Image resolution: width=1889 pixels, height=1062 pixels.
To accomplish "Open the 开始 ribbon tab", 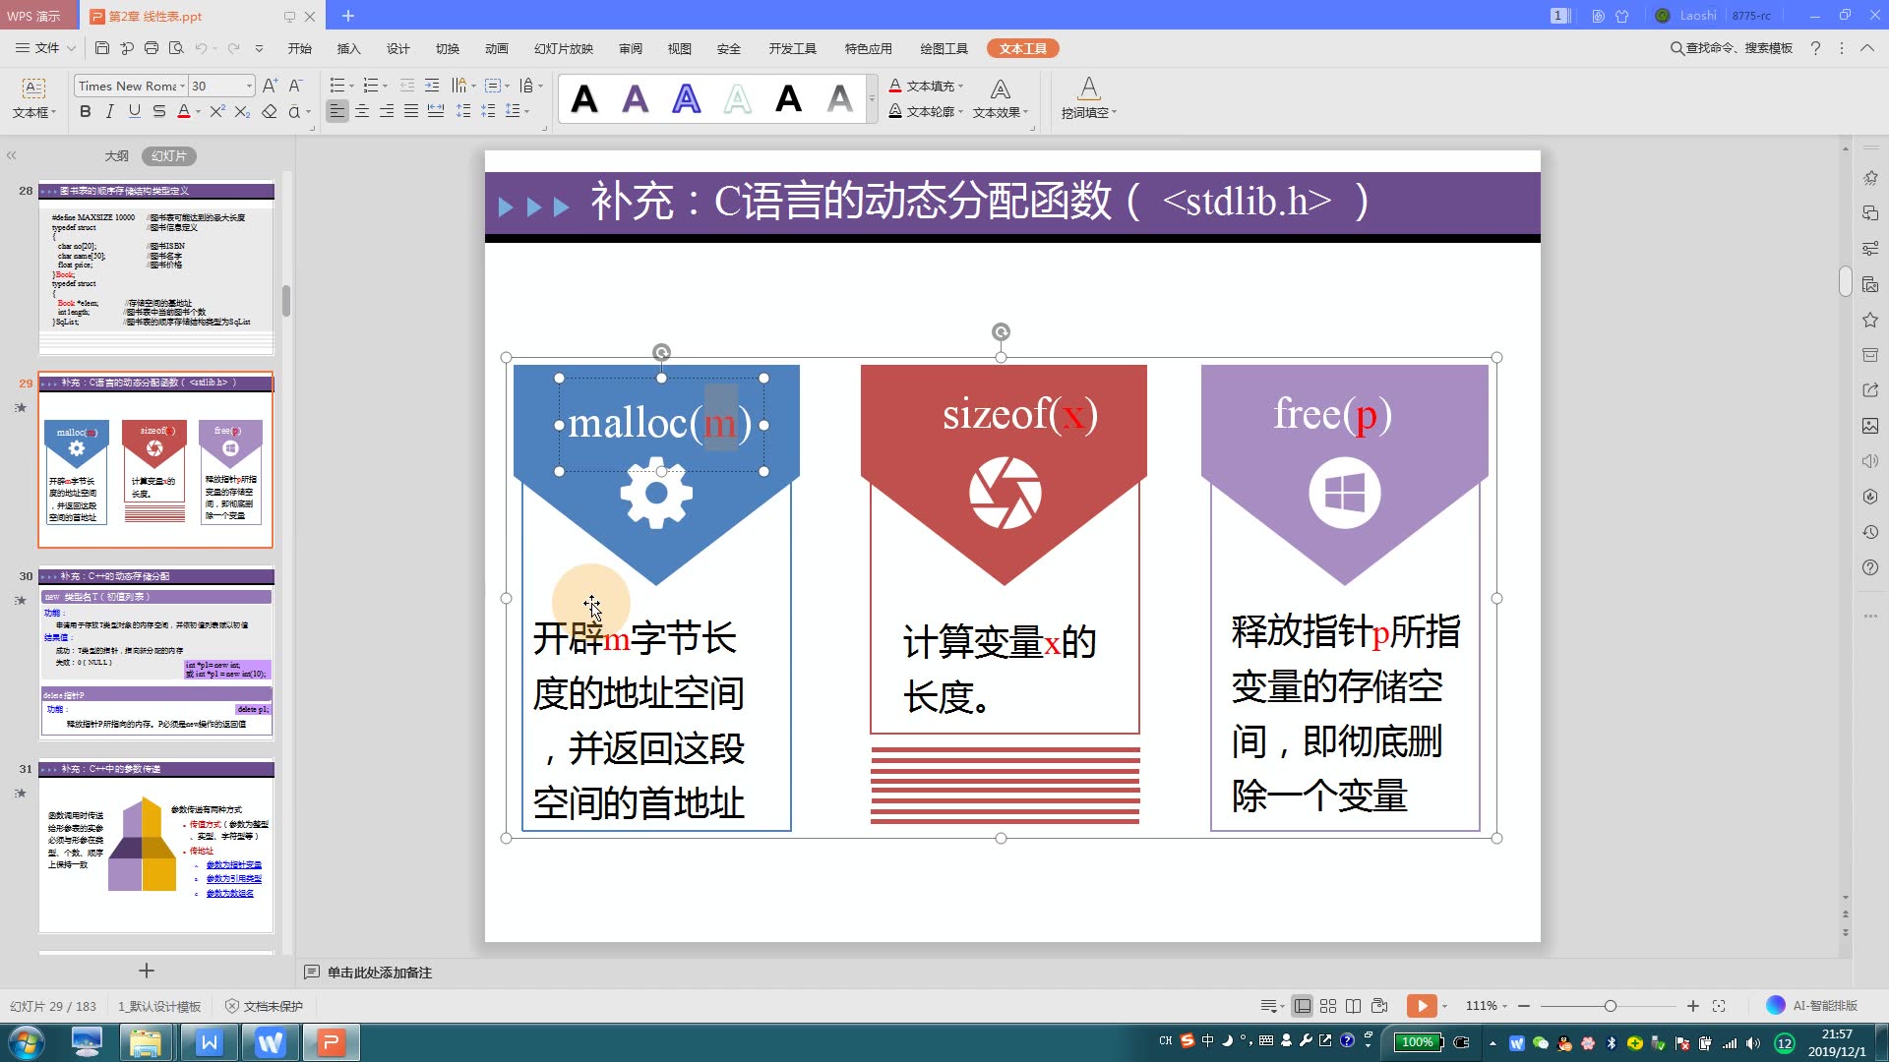I will click(299, 48).
